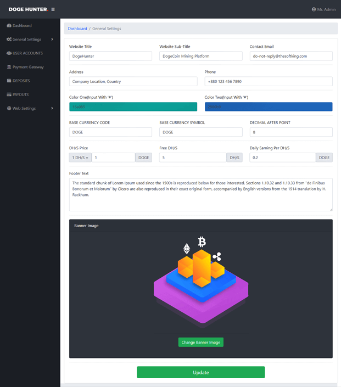Expand the General Settings submenu chevron
Screen dimensions: 341x387
pyautogui.click(x=52, y=40)
